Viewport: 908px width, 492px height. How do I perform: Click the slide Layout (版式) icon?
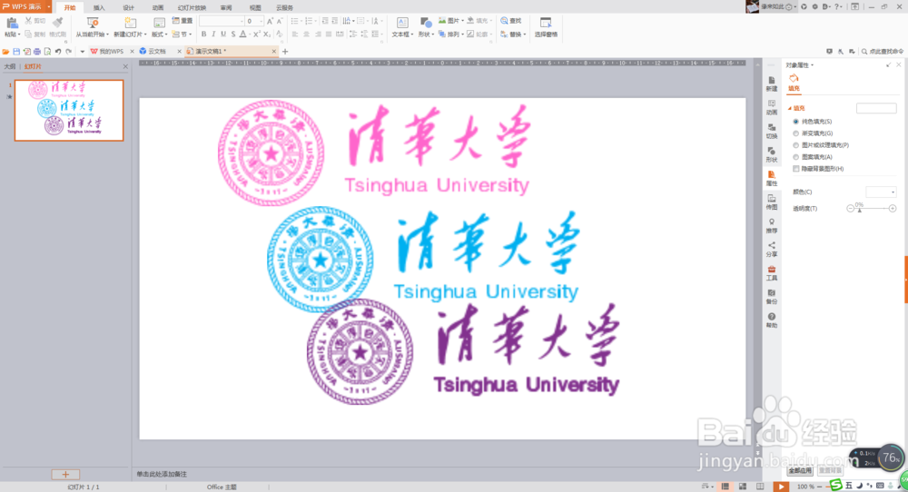coord(159,24)
